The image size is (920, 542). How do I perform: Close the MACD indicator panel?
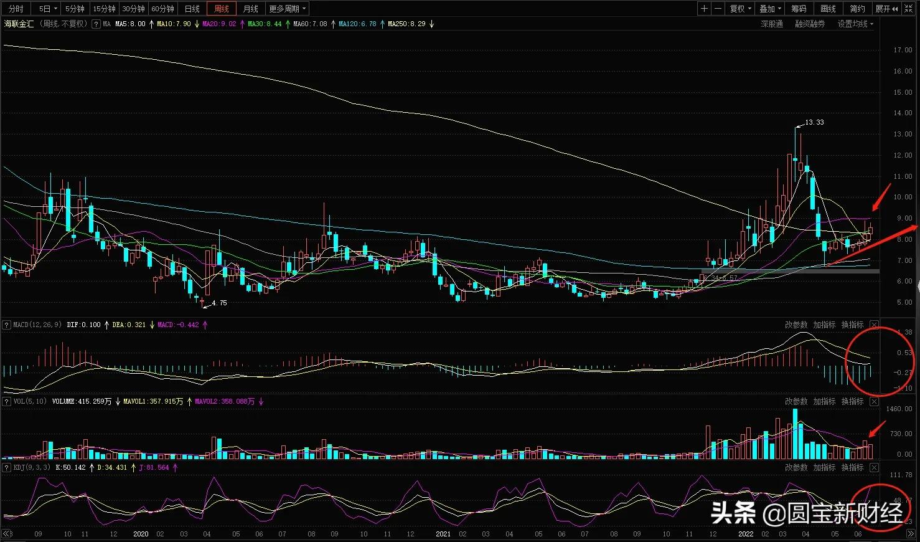pyautogui.click(x=875, y=325)
